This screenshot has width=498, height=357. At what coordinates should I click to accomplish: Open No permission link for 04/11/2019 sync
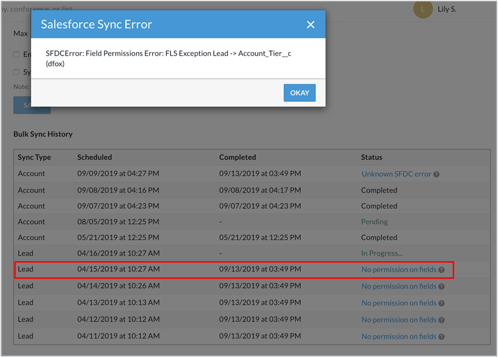pos(399,337)
